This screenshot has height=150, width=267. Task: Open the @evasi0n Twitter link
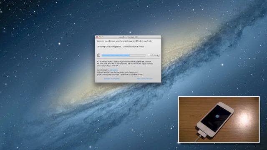coord(114,70)
